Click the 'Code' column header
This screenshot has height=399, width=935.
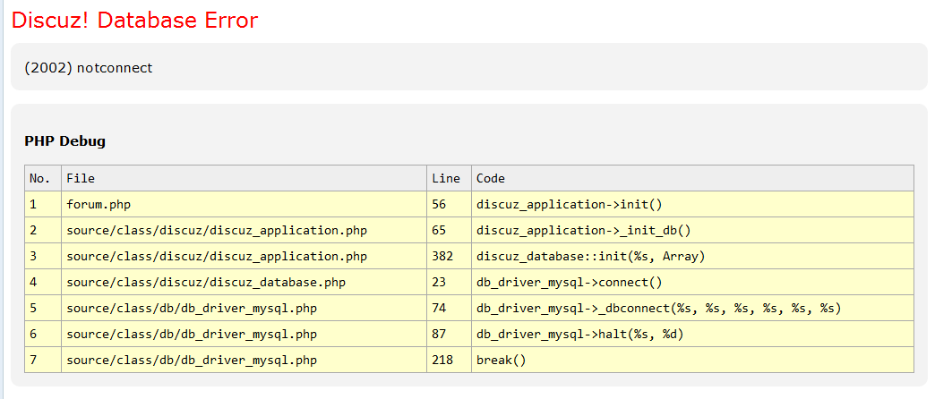tap(692, 178)
